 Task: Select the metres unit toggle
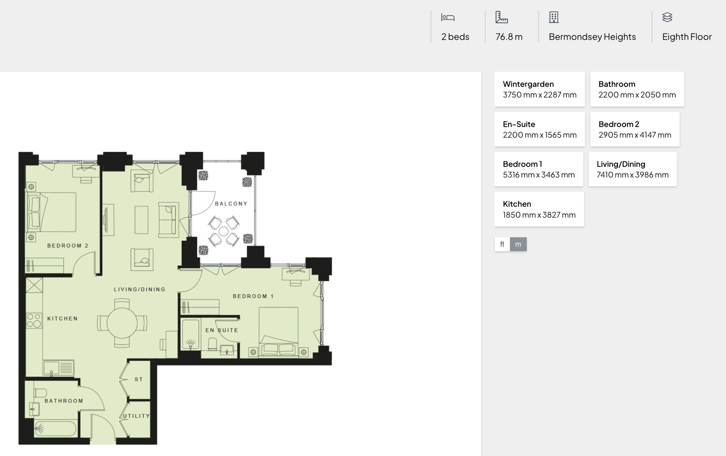pyautogui.click(x=518, y=244)
